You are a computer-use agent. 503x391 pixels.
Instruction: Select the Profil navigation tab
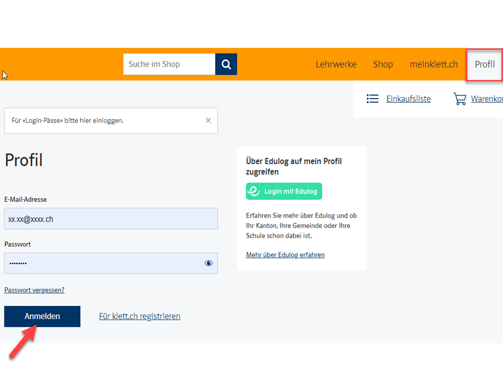point(484,64)
